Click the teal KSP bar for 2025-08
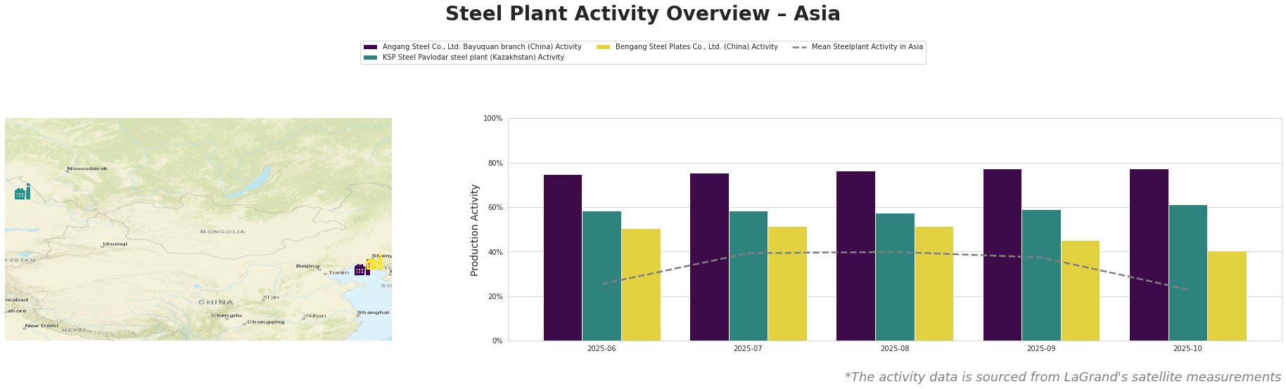1286x389 pixels. [x=895, y=277]
